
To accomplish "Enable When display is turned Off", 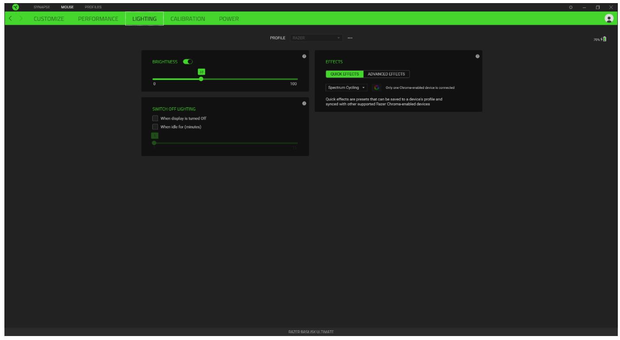I will 155,118.
